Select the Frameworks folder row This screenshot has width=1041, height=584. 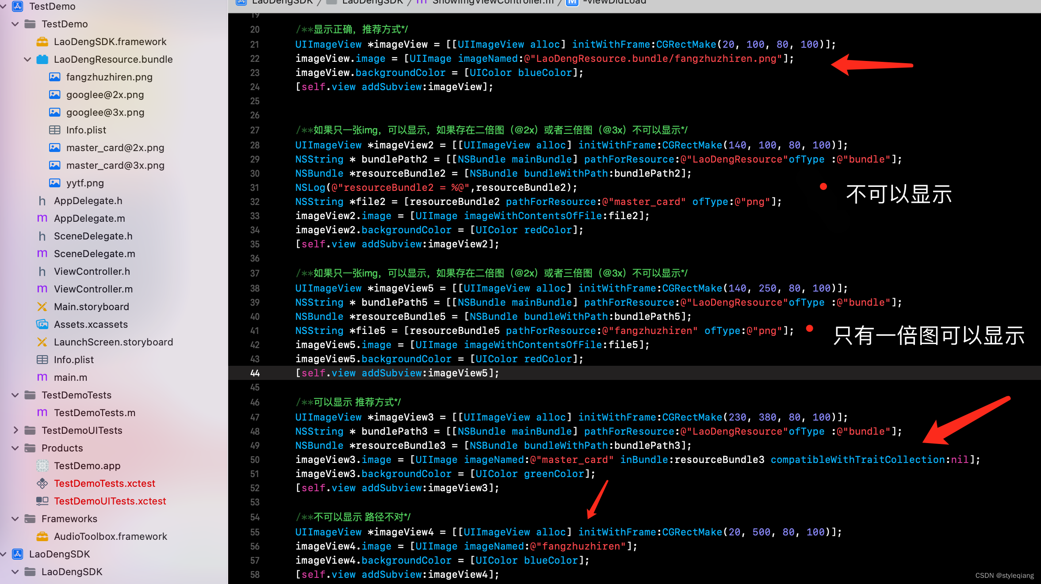114,519
